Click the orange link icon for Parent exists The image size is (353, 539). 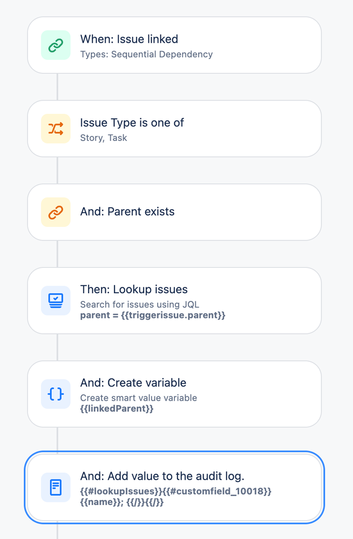[56, 212]
